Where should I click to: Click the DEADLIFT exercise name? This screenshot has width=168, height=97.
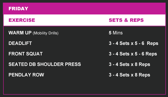(x=20, y=43)
